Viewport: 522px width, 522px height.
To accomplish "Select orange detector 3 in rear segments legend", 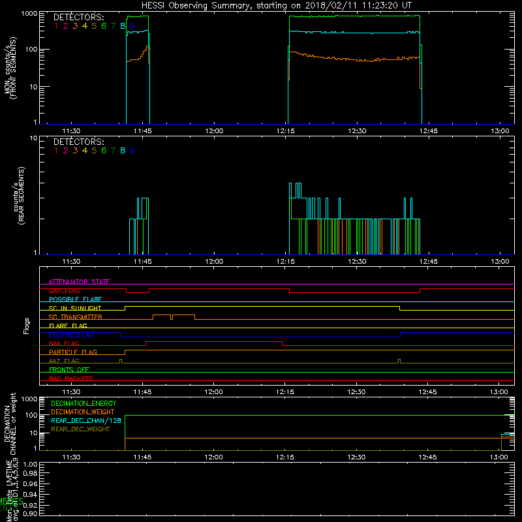I will [x=75, y=151].
